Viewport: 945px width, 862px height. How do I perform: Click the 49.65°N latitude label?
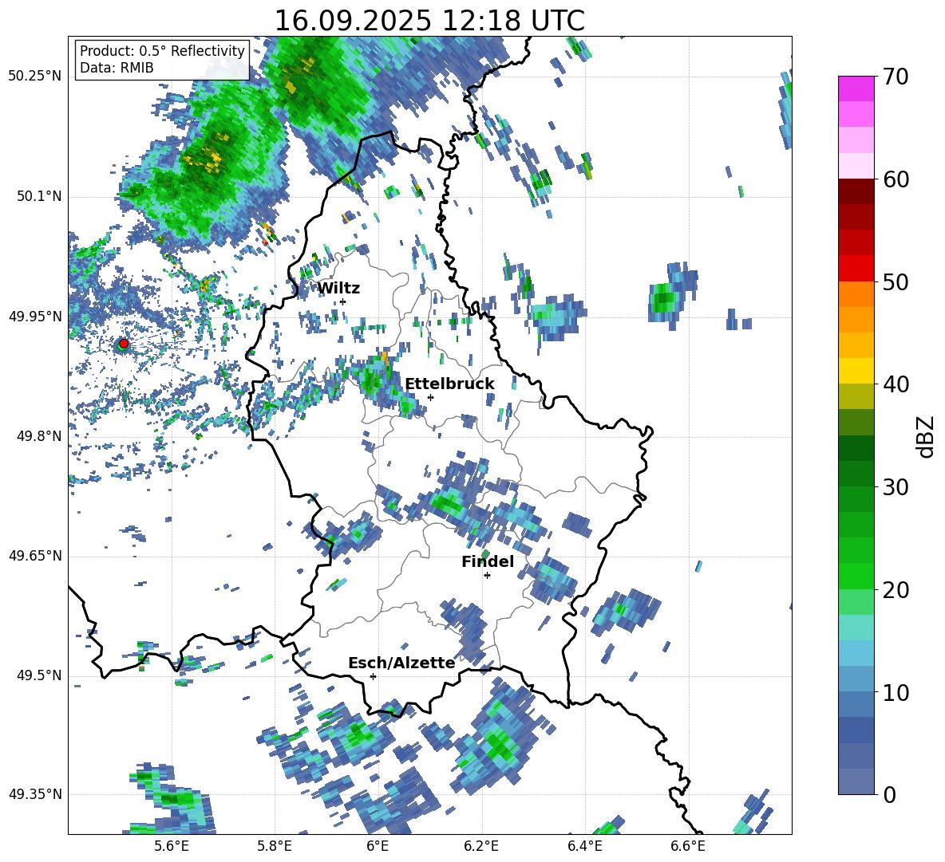click(x=35, y=556)
